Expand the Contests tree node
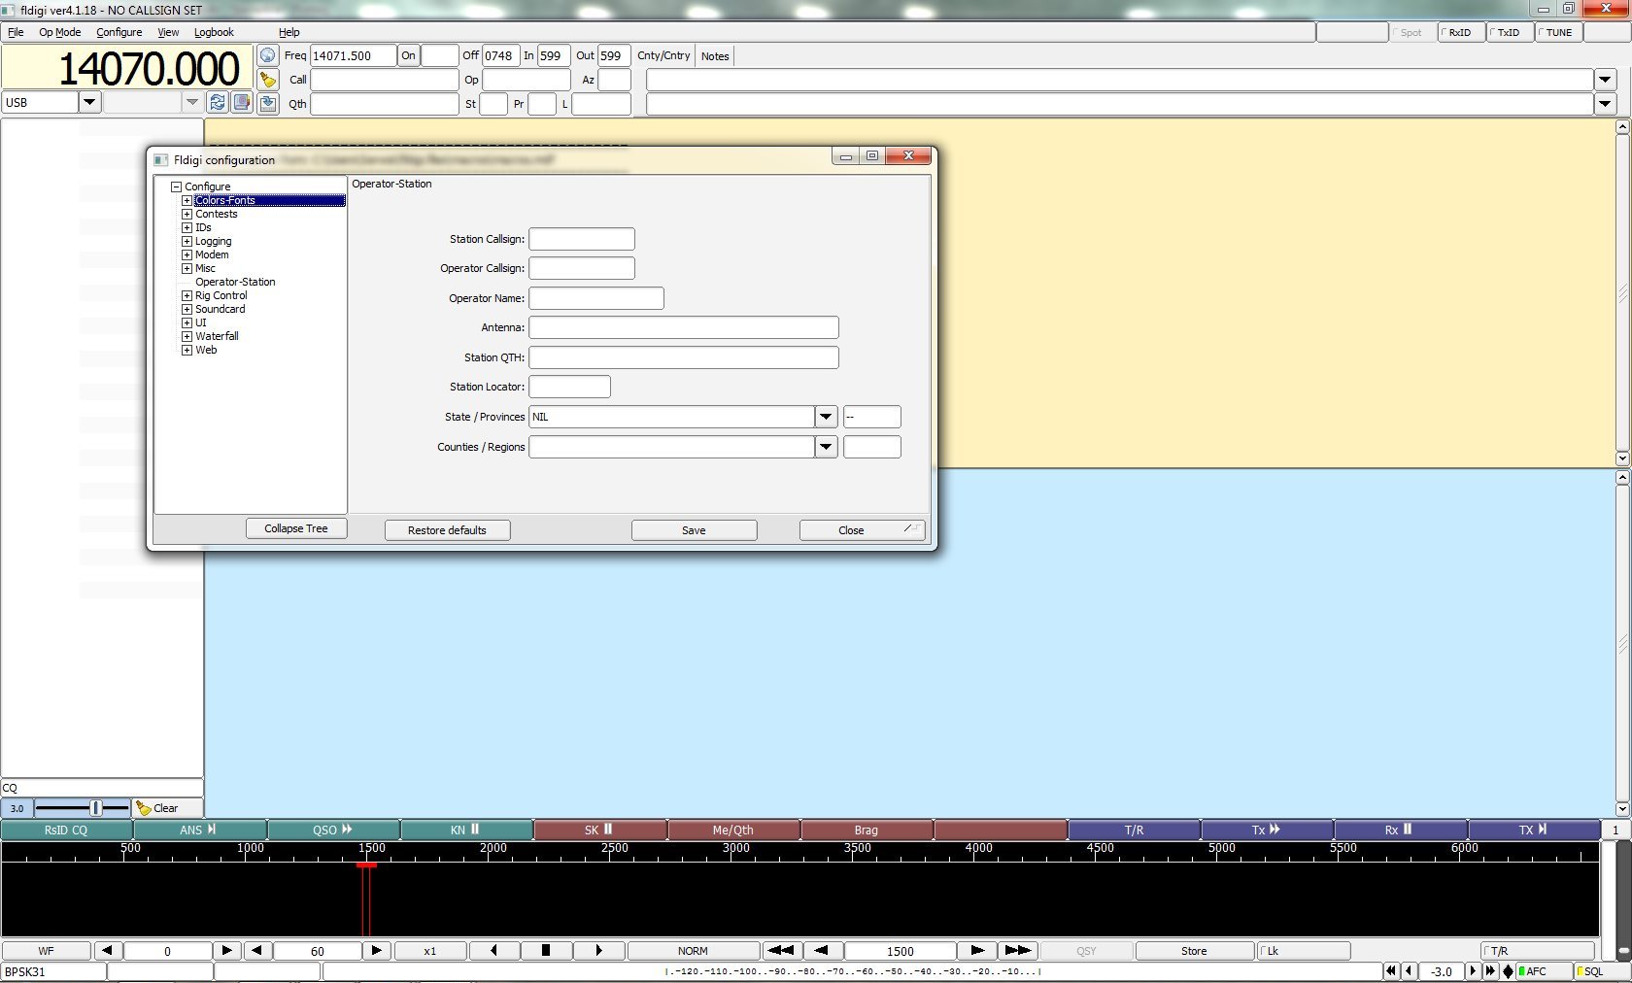 187,215
